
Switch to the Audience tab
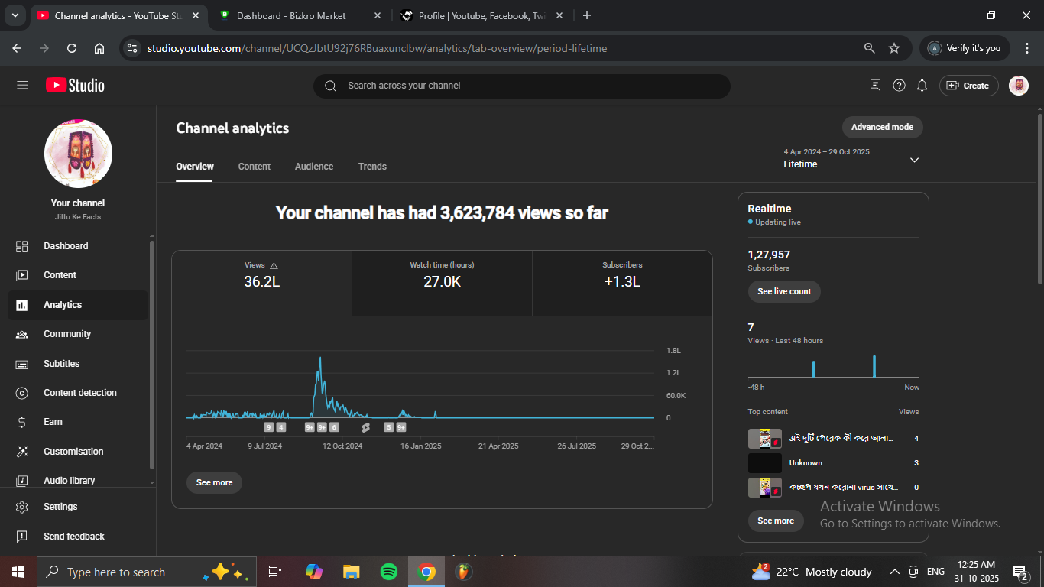tap(314, 167)
